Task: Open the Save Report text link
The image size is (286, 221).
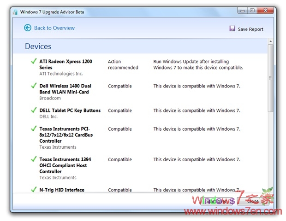Action: [x=250, y=29]
